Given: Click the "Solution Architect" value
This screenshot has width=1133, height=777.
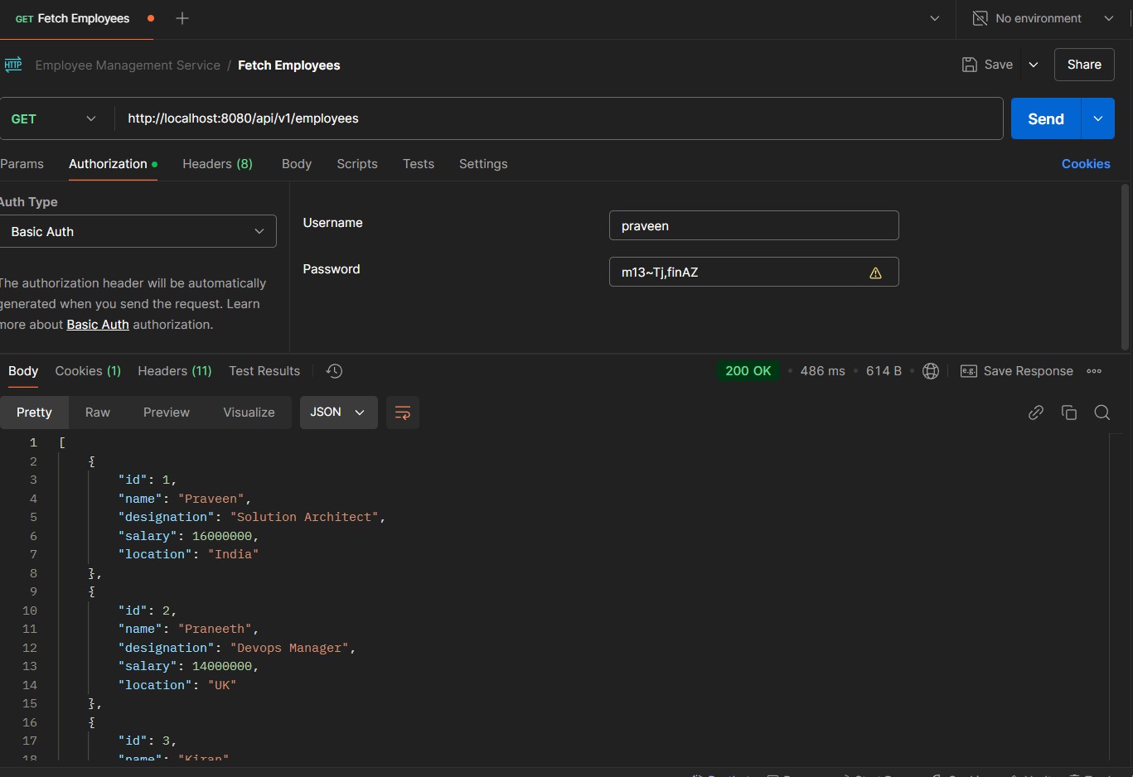Looking at the screenshot, I should pos(304,517).
